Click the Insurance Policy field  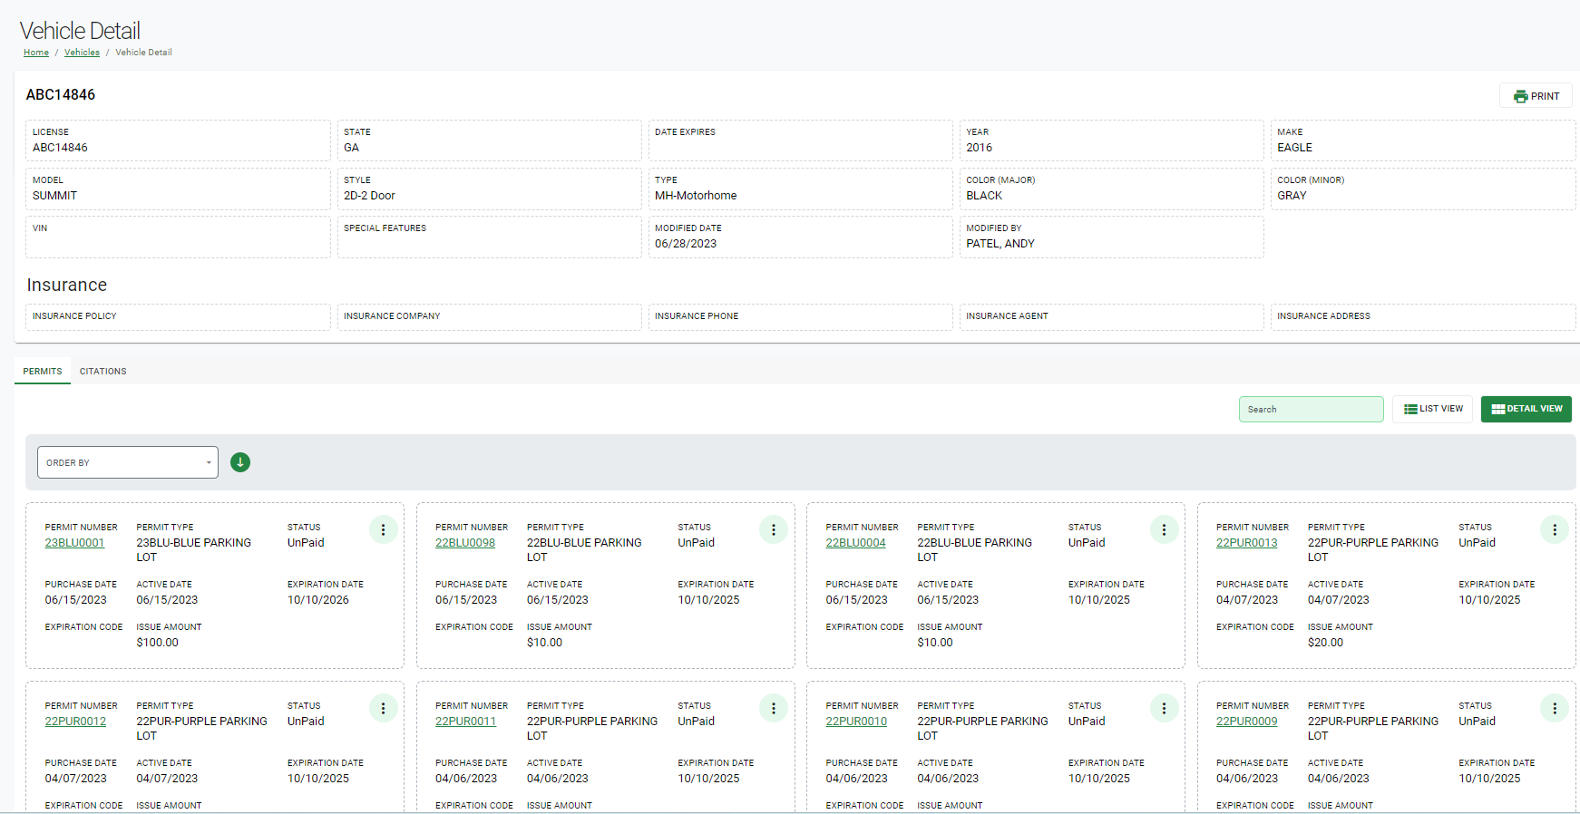tap(178, 317)
